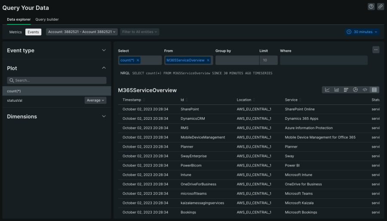Switch to Events mode

click(x=33, y=32)
